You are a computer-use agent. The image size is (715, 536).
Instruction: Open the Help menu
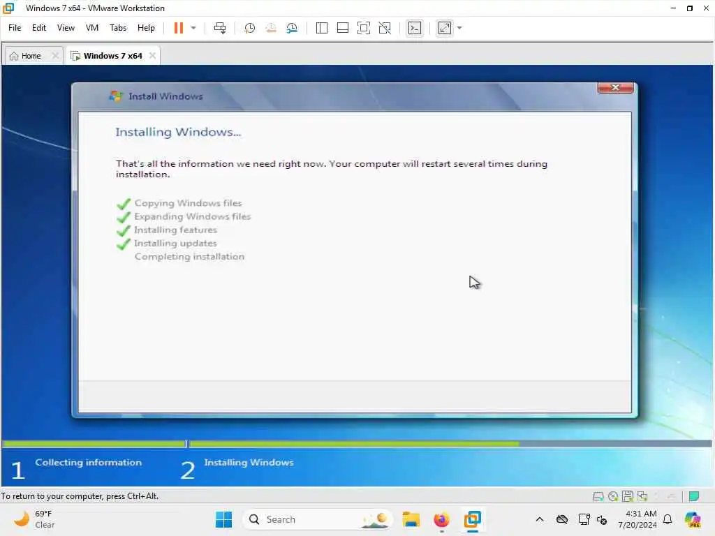(x=146, y=28)
